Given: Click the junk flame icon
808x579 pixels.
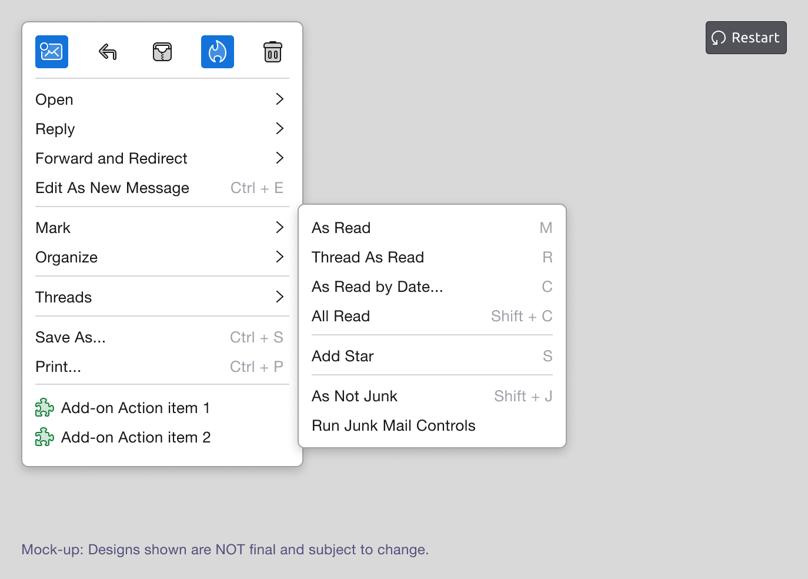Looking at the screenshot, I should [218, 52].
